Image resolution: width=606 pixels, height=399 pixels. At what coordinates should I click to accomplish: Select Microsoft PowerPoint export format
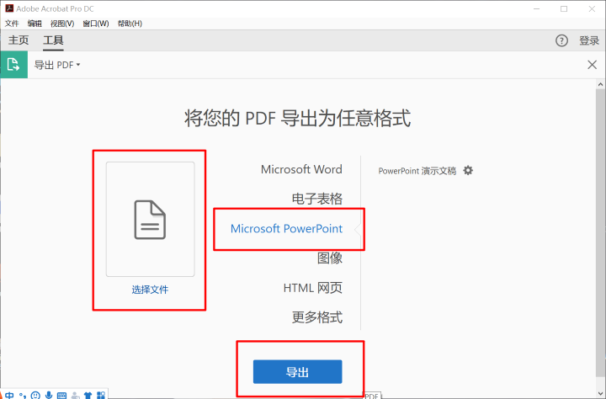[286, 228]
